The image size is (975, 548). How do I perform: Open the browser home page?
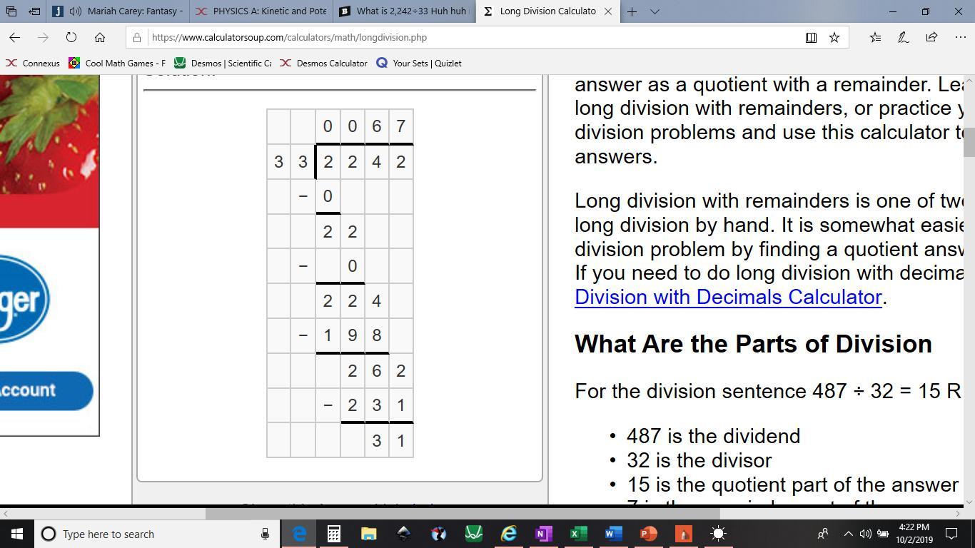(x=100, y=37)
